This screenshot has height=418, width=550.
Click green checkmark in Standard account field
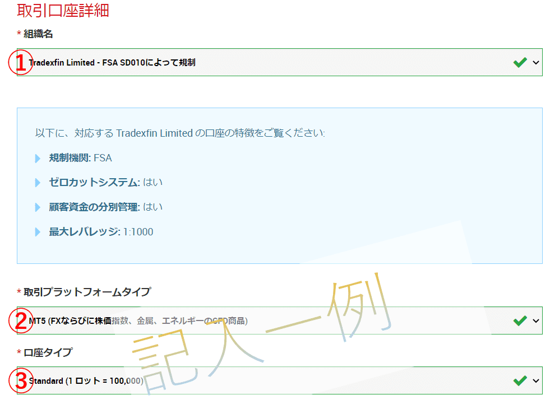pos(520,380)
